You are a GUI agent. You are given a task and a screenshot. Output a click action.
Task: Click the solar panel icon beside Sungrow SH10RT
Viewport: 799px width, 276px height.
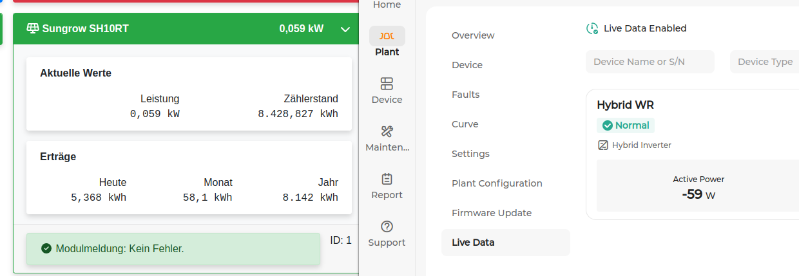coord(33,28)
